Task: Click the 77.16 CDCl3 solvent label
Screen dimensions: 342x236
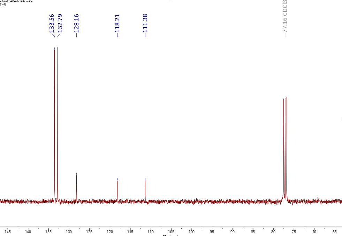Action: pos(285,17)
